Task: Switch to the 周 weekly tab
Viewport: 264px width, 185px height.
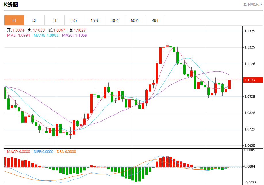Action: click(34, 20)
